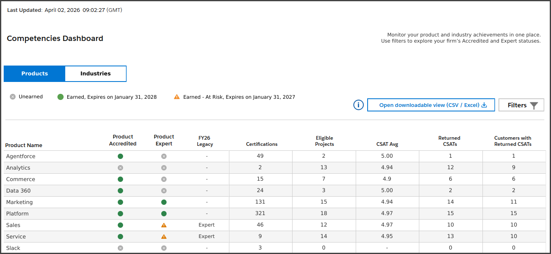
Task: Select the Marketing product name
Action: tap(19, 202)
